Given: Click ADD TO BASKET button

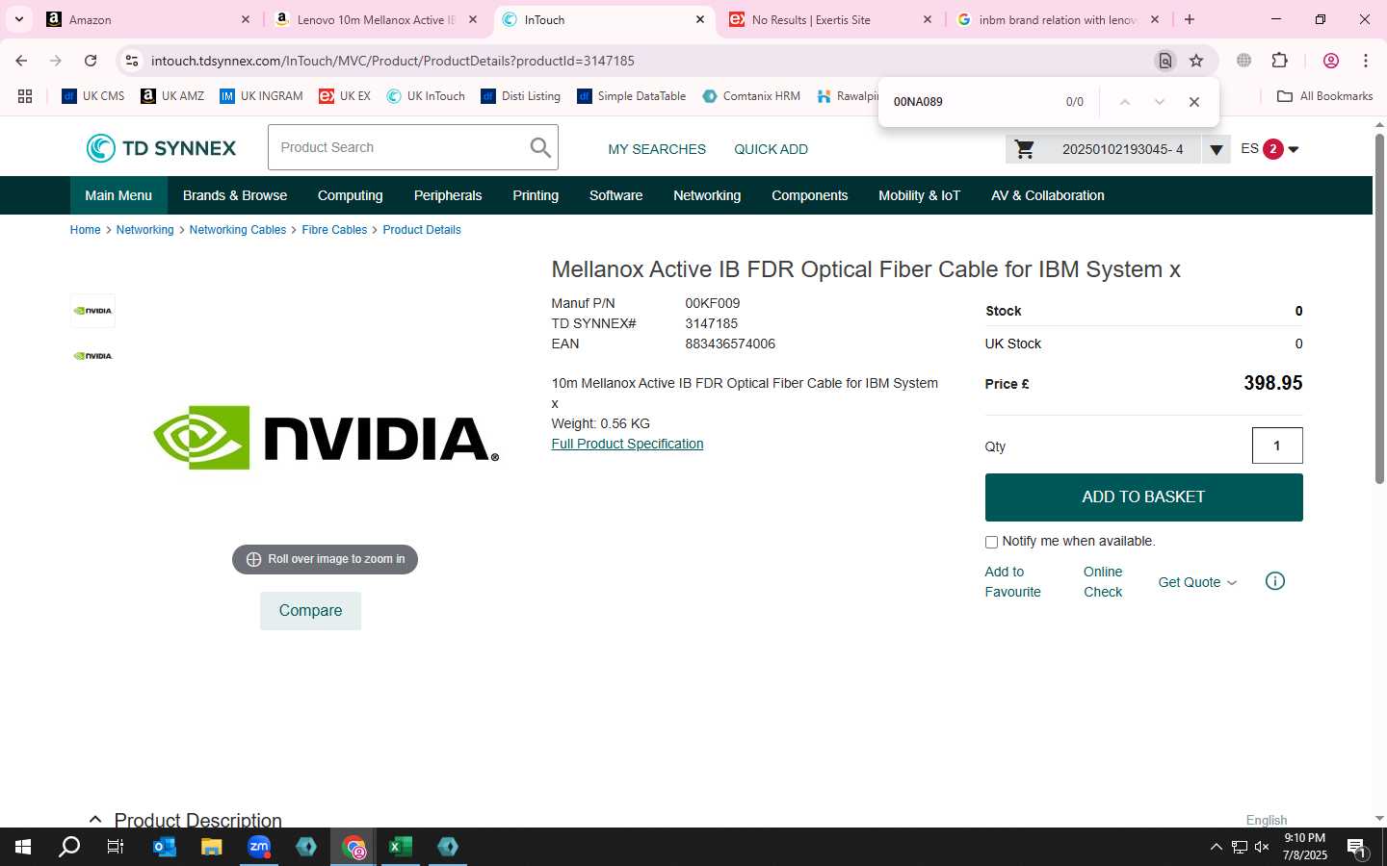Looking at the screenshot, I should 1143,497.
